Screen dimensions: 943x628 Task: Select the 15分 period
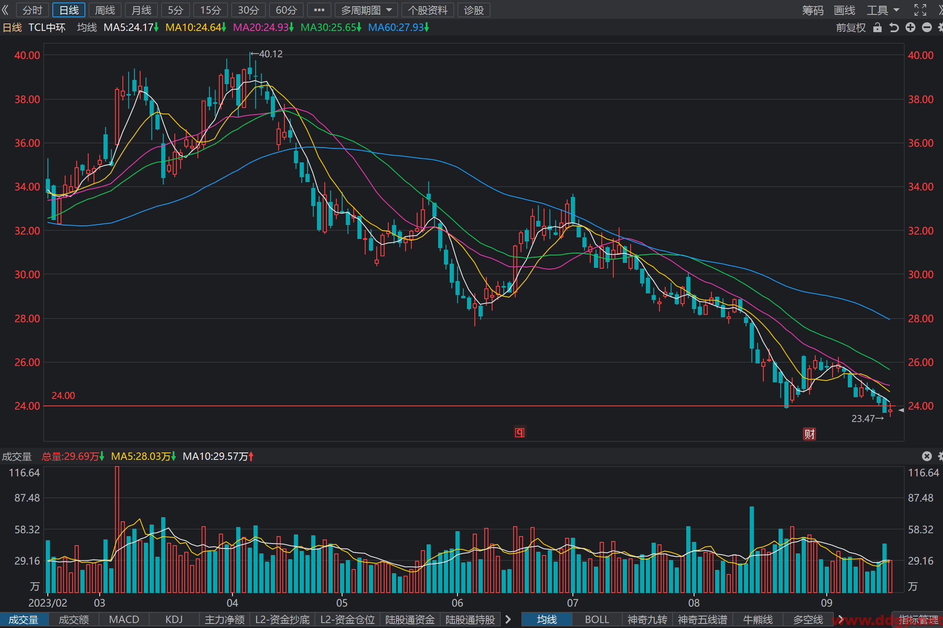(211, 10)
